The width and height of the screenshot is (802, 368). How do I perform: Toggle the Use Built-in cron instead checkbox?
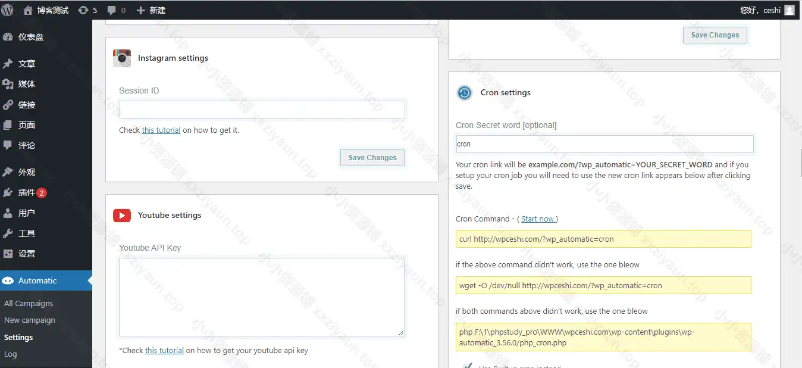pyautogui.click(x=468, y=366)
